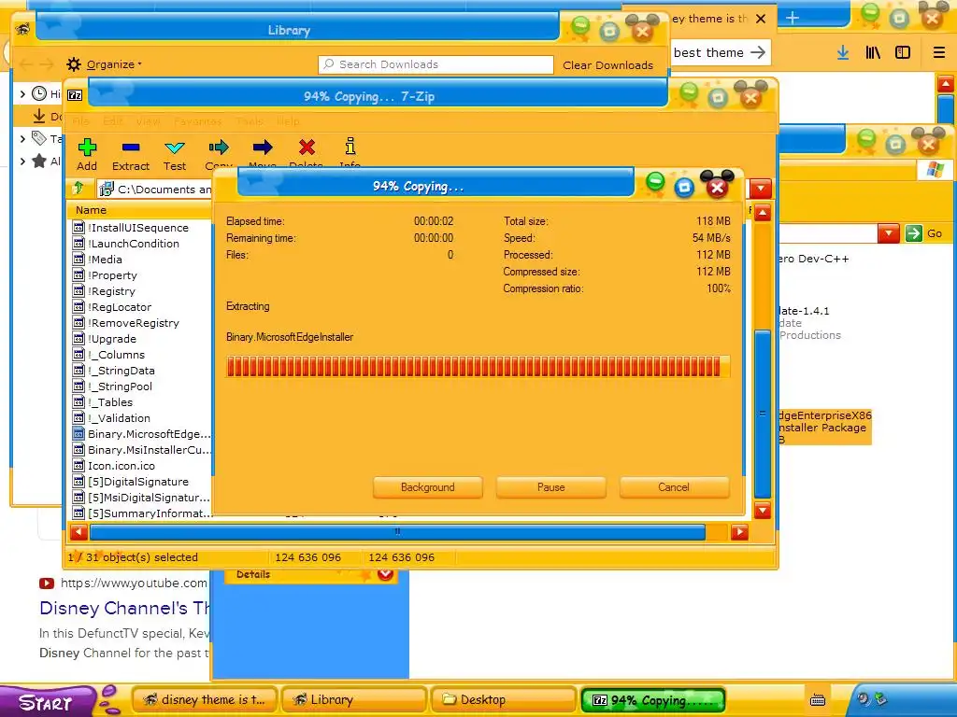The image size is (957, 717).
Task: Click up arrow of 7-Zip vertical scrollbar
Action: coord(763,213)
